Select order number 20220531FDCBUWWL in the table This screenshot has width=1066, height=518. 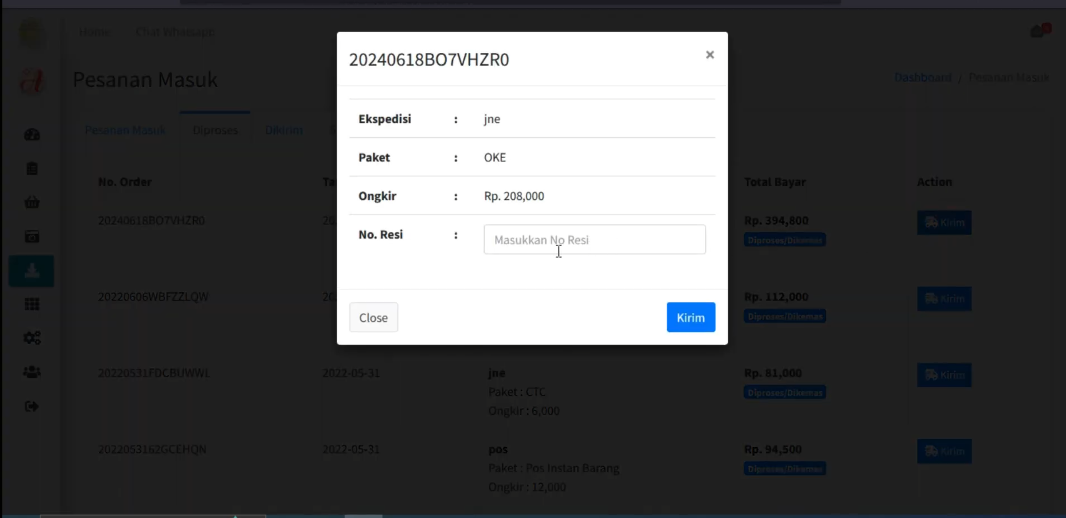tap(154, 373)
